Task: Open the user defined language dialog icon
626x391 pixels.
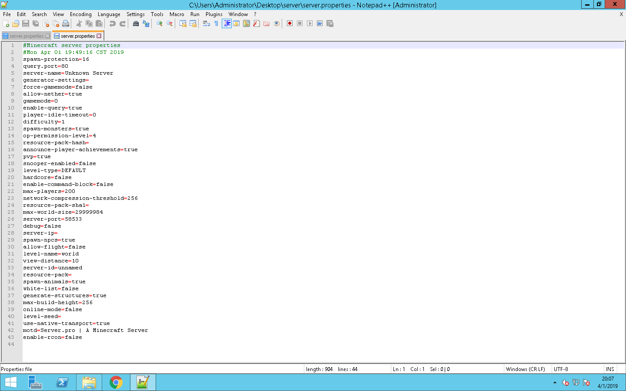Action: (x=236, y=23)
